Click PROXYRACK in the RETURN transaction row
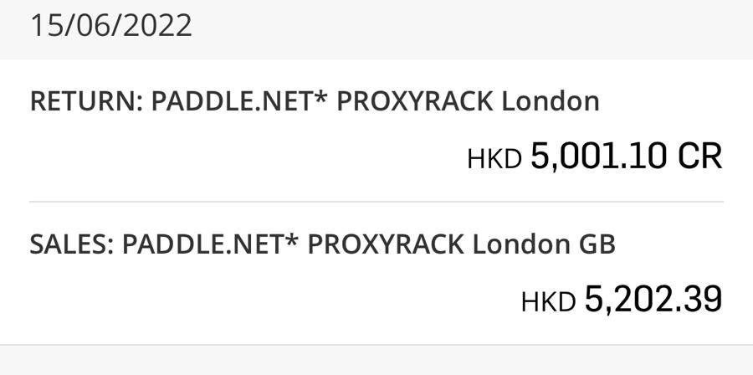Image resolution: width=753 pixels, height=375 pixels. [414, 102]
